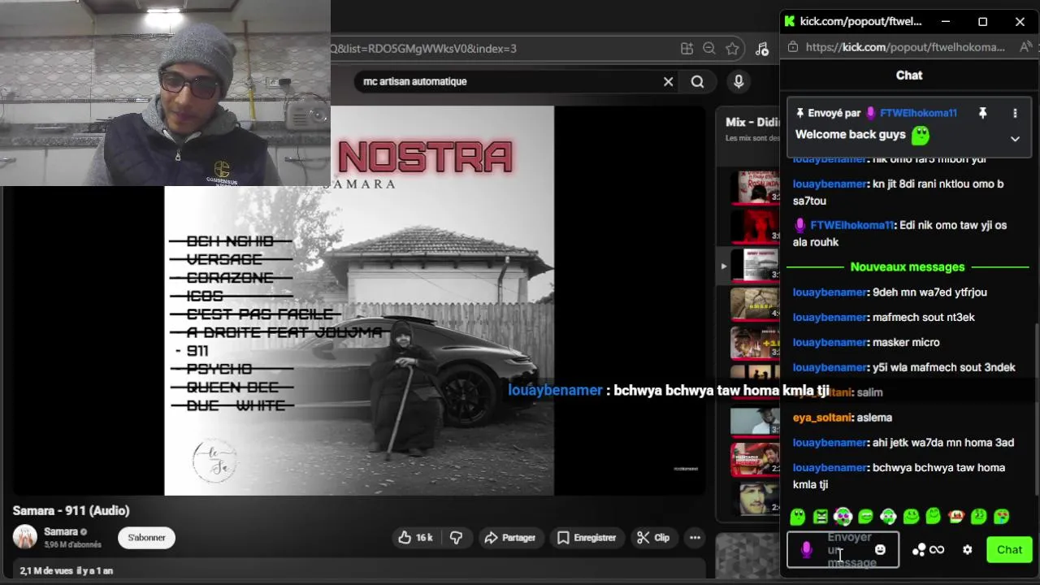Bookmark page with star icon
The image size is (1040, 585).
[732, 49]
